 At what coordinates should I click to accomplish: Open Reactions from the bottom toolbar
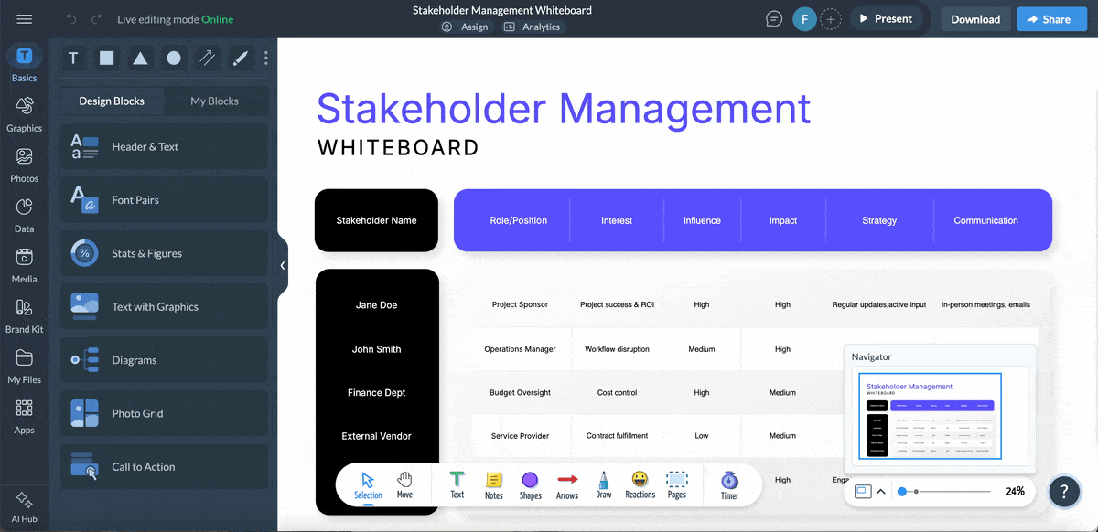click(x=640, y=484)
